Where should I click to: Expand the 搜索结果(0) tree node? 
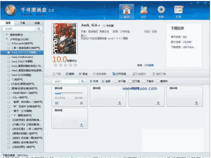(x=7, y=35)
